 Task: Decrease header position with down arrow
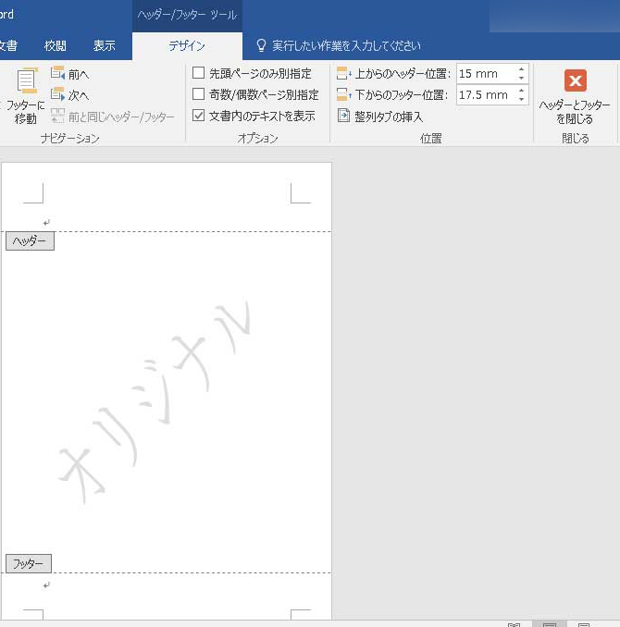(x=522, y=78)
